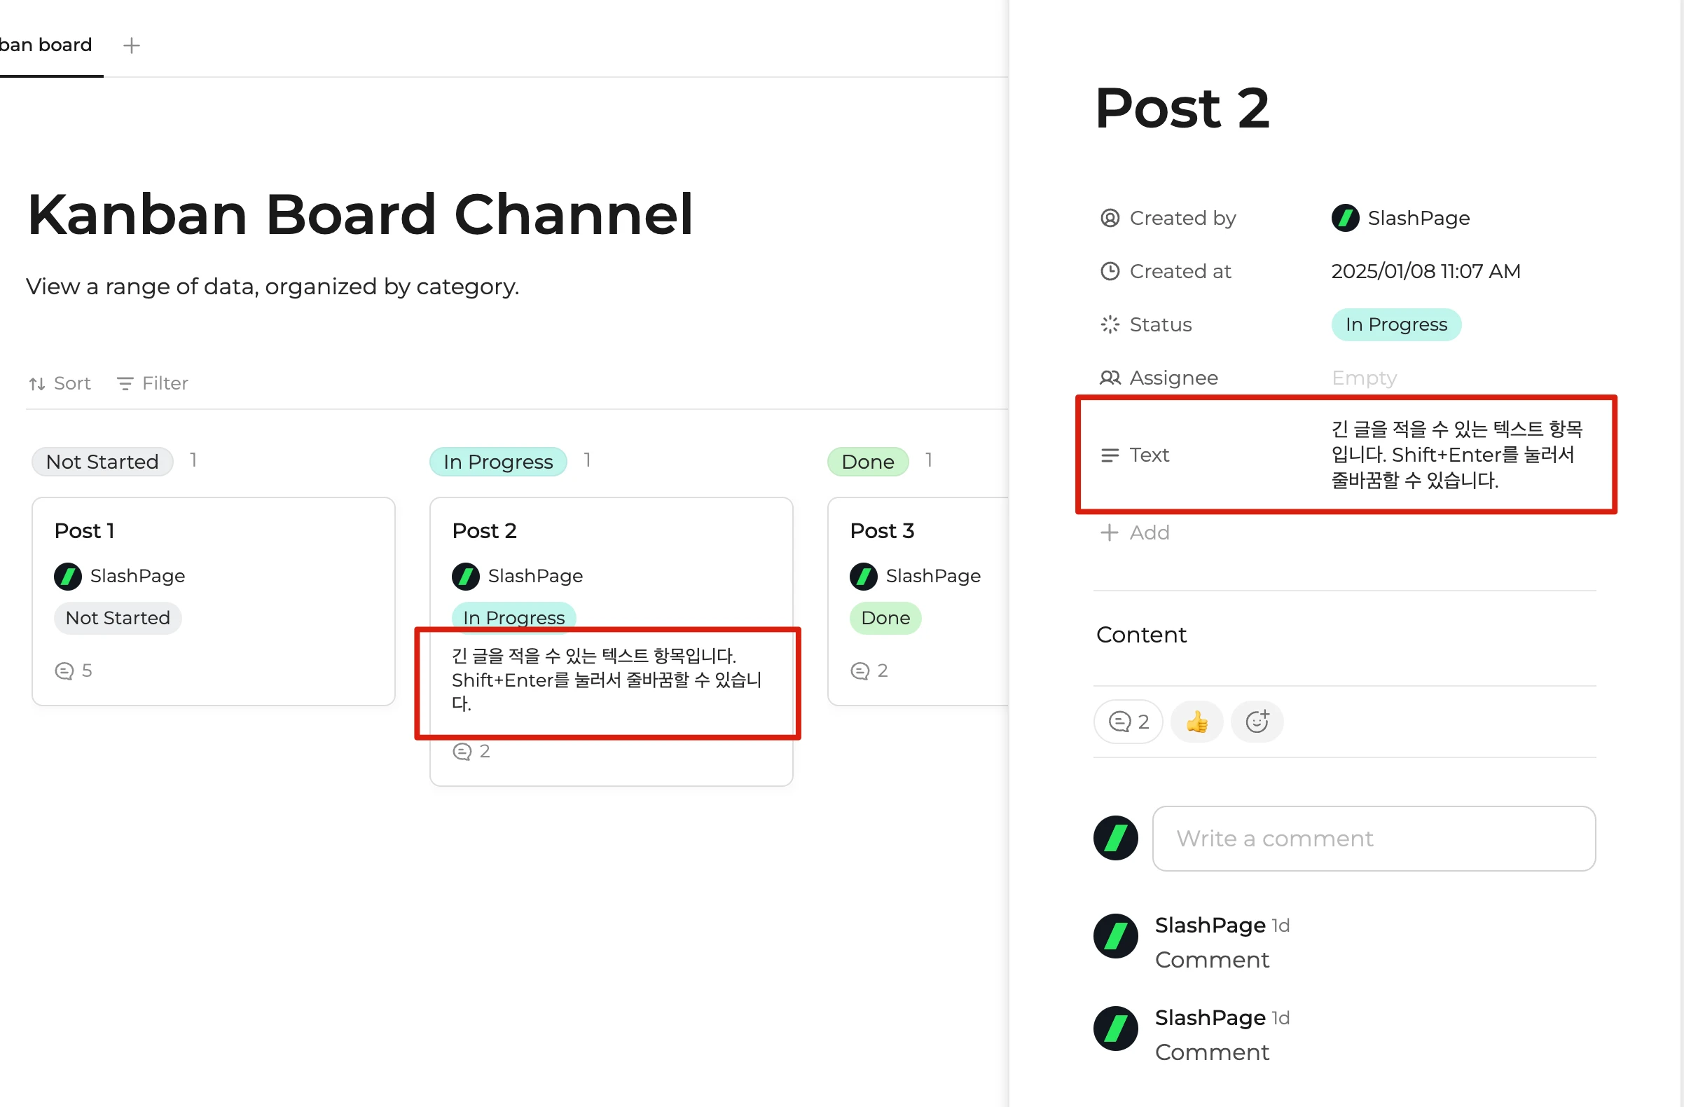Viewport: 1684px width, 1107px height.
Task: Open the add emoji reaction picker
Action: click(1257, 722)
